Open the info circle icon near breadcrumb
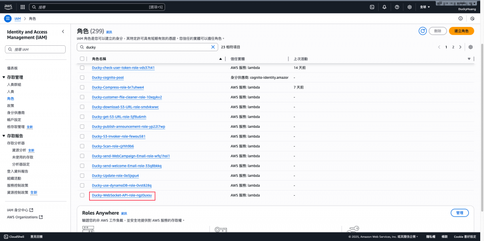Screen dimensions: 484x241 [x=460, y=18]
